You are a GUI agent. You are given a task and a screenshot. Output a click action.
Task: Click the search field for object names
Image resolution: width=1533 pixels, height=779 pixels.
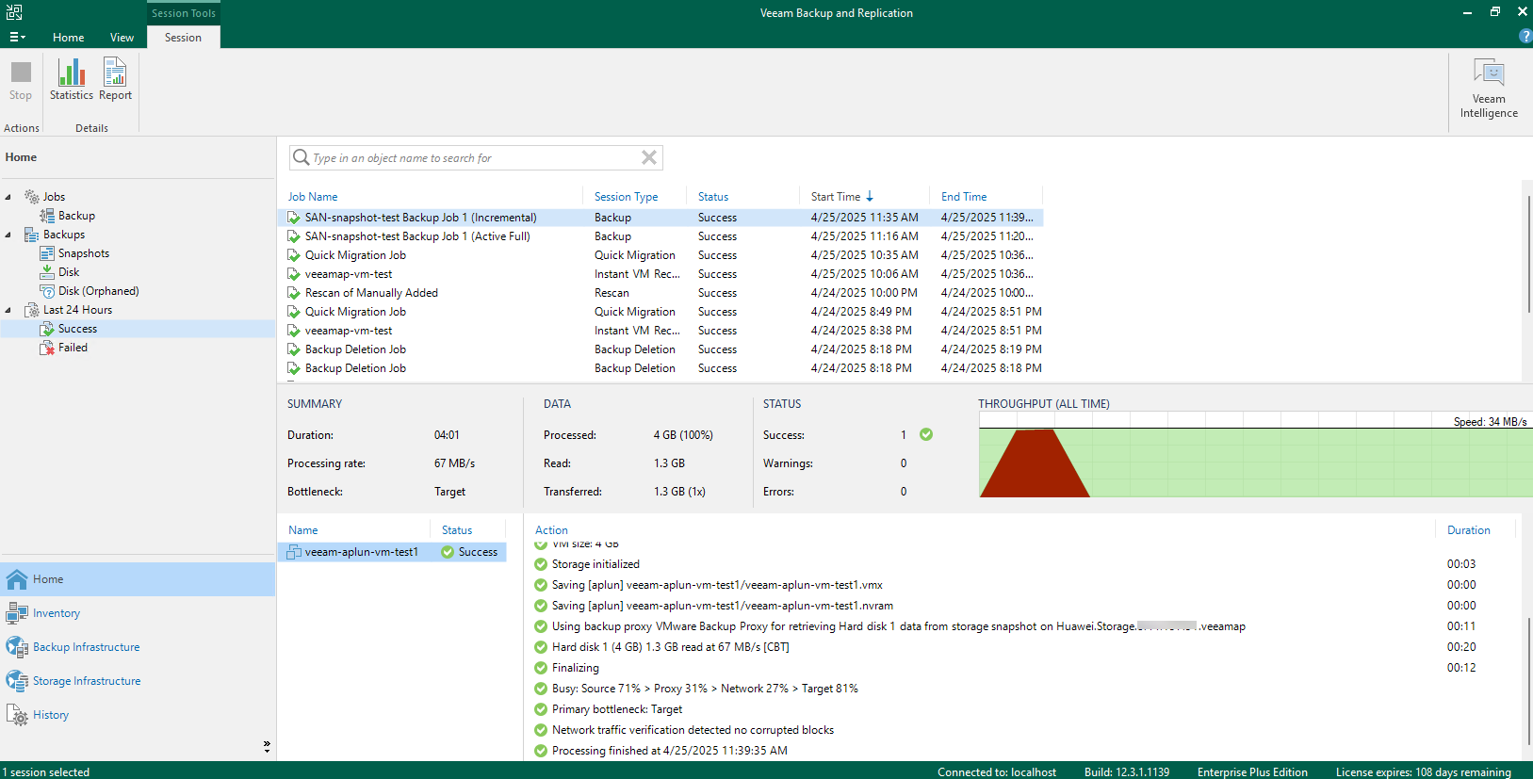coord(476,158)
